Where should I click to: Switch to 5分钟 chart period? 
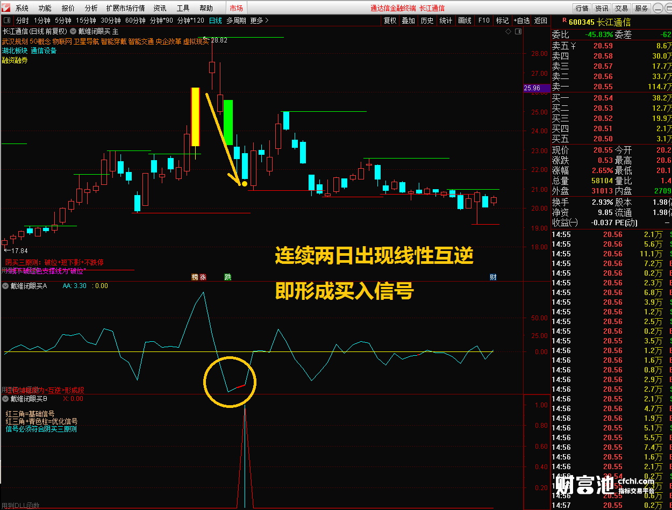[x=63, y=20]
